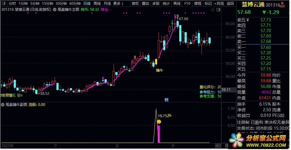Click the 67.66 high price label

(183, 19)
